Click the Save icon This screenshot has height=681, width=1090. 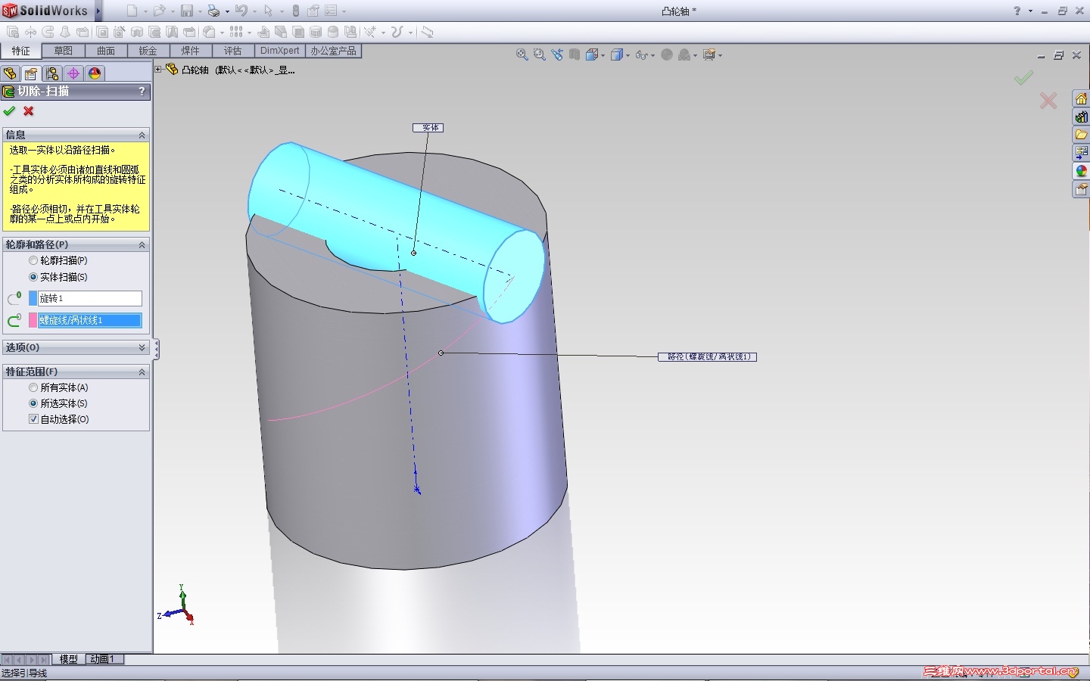pos(186,11)
